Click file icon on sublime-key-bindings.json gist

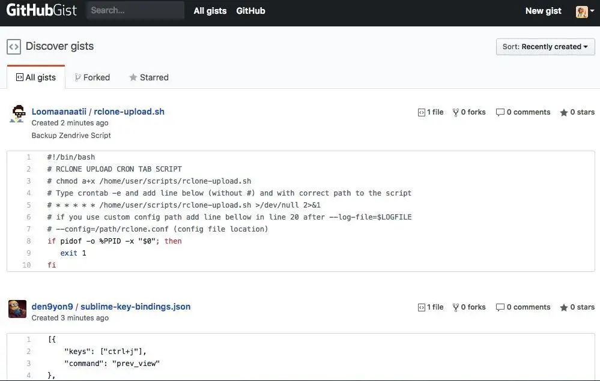click(422, 307)
